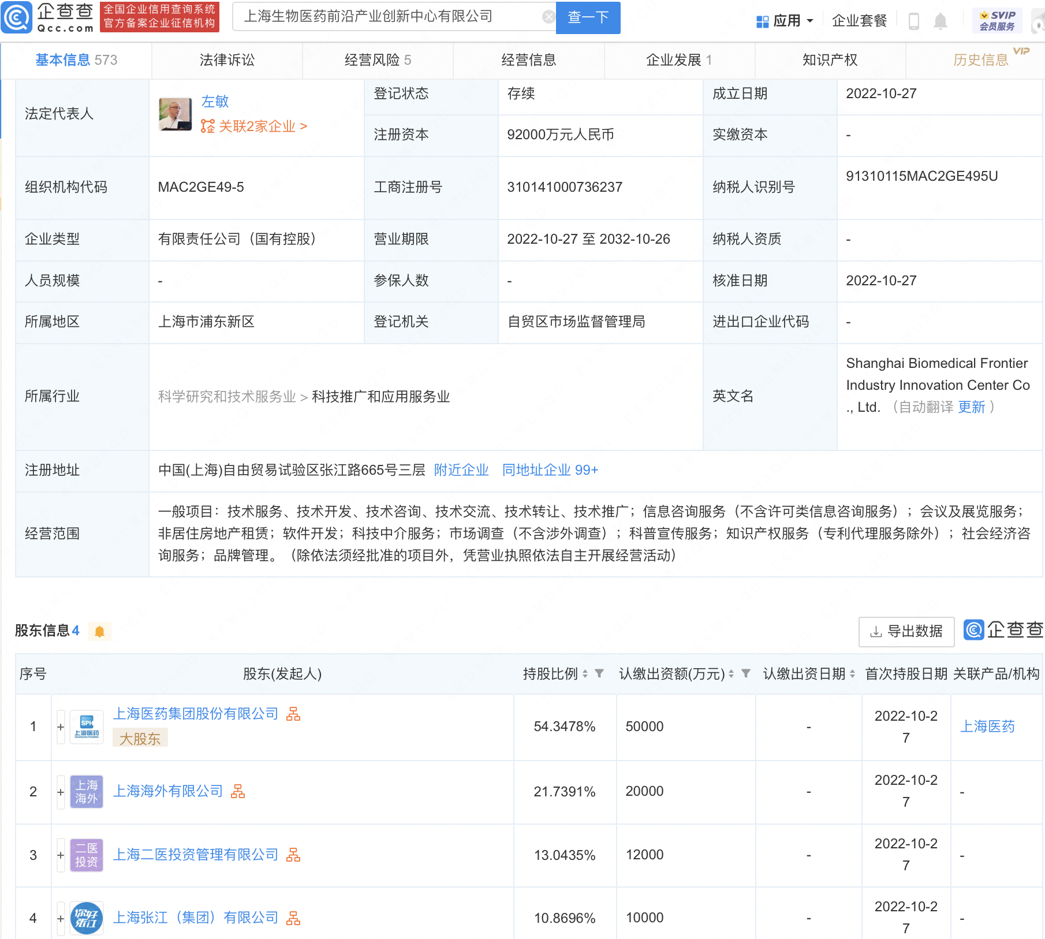This screenshot has height=939, width=1045.
Task: Click the MAC2GE49-5 organization code
Action: pyautogui.click(x=201, y=187)
